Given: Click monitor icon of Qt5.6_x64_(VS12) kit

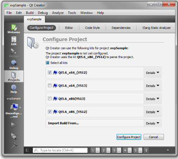Looking at the screenshot, I should [55, 72].
